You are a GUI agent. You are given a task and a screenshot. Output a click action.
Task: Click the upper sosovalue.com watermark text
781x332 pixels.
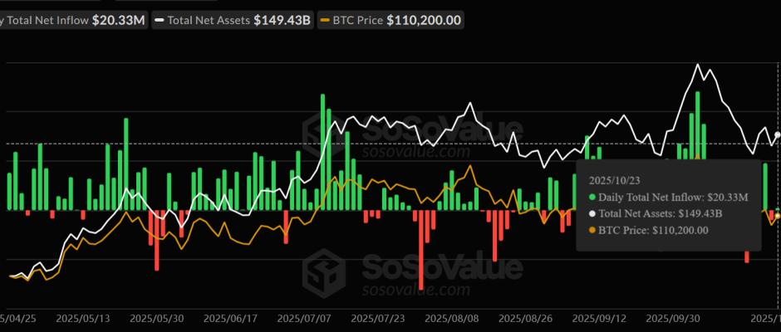(414, 152)
